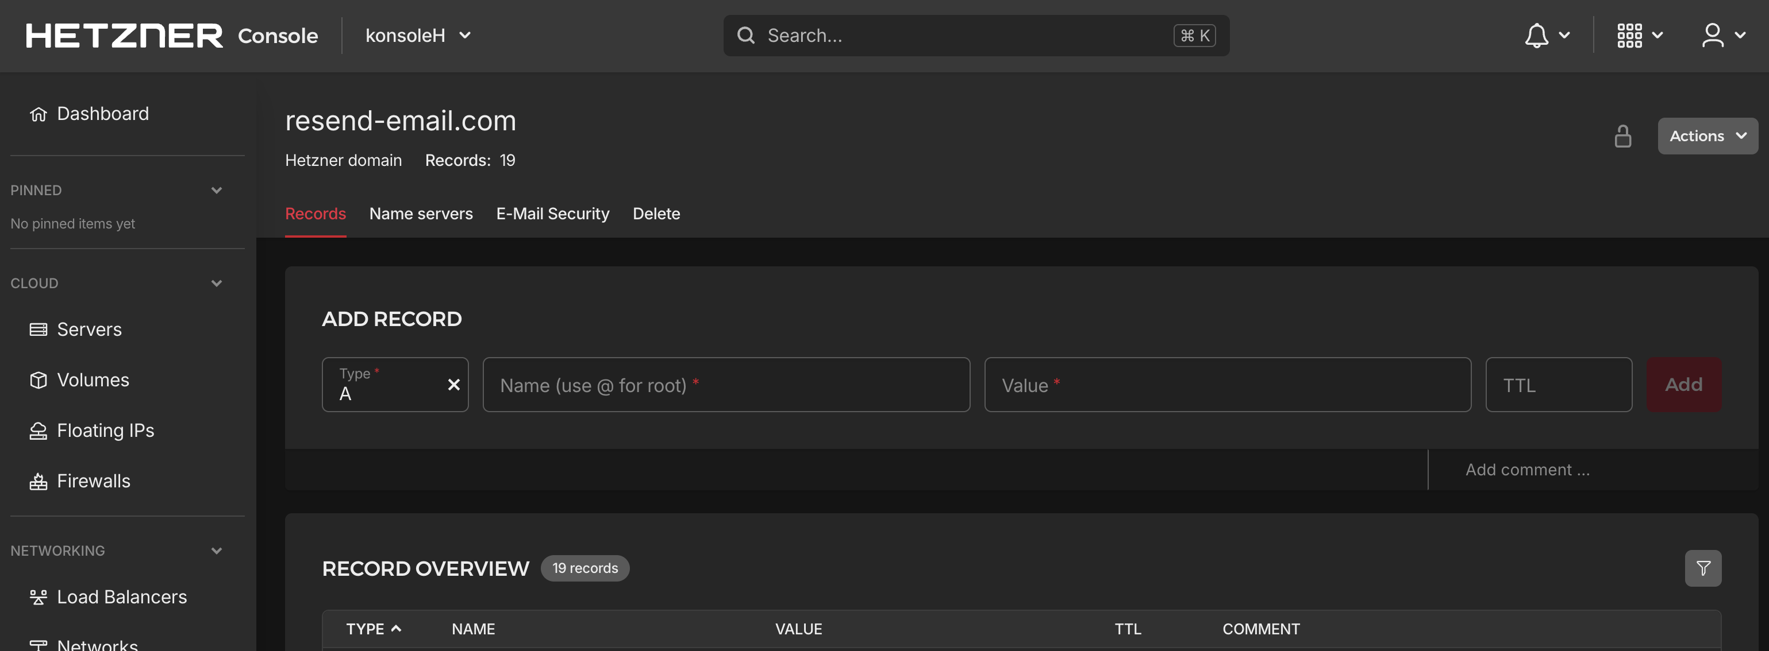The width and height of the screenshot is (1769, 651).
Task: Open Floating IPs in the sidebar
Action: 105,430
